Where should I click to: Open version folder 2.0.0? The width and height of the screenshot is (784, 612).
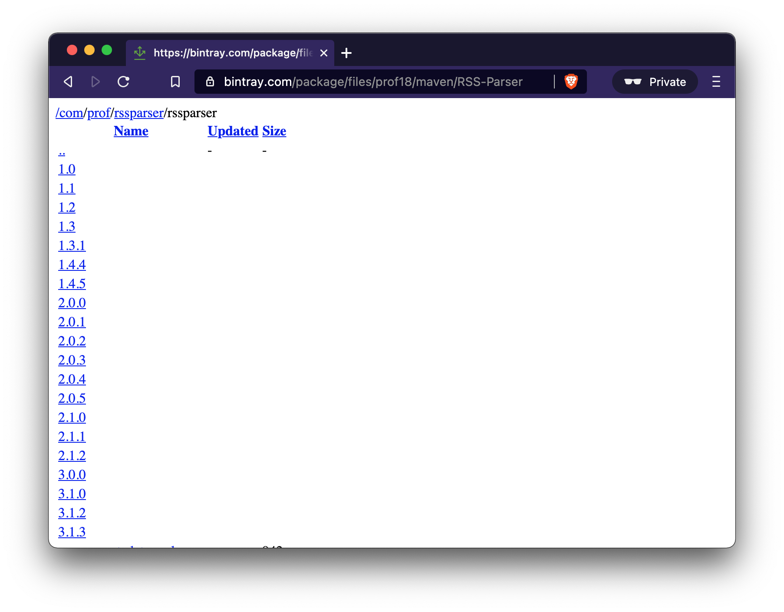72,303
